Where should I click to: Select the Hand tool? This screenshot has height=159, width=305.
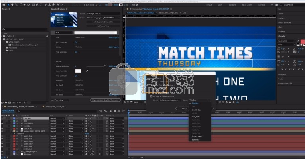click(x=12, y=5)
